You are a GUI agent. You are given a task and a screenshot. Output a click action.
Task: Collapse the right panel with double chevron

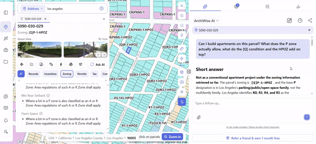[x=182, y=6]
